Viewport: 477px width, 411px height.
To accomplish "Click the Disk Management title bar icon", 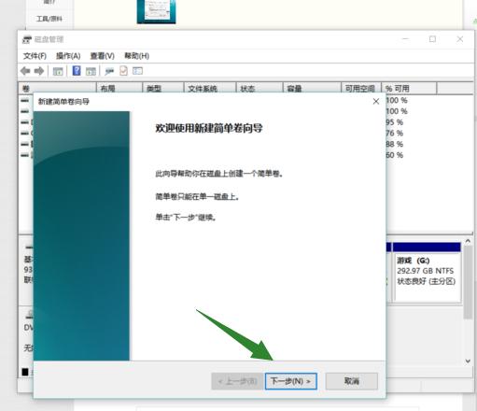I will 27,39.
